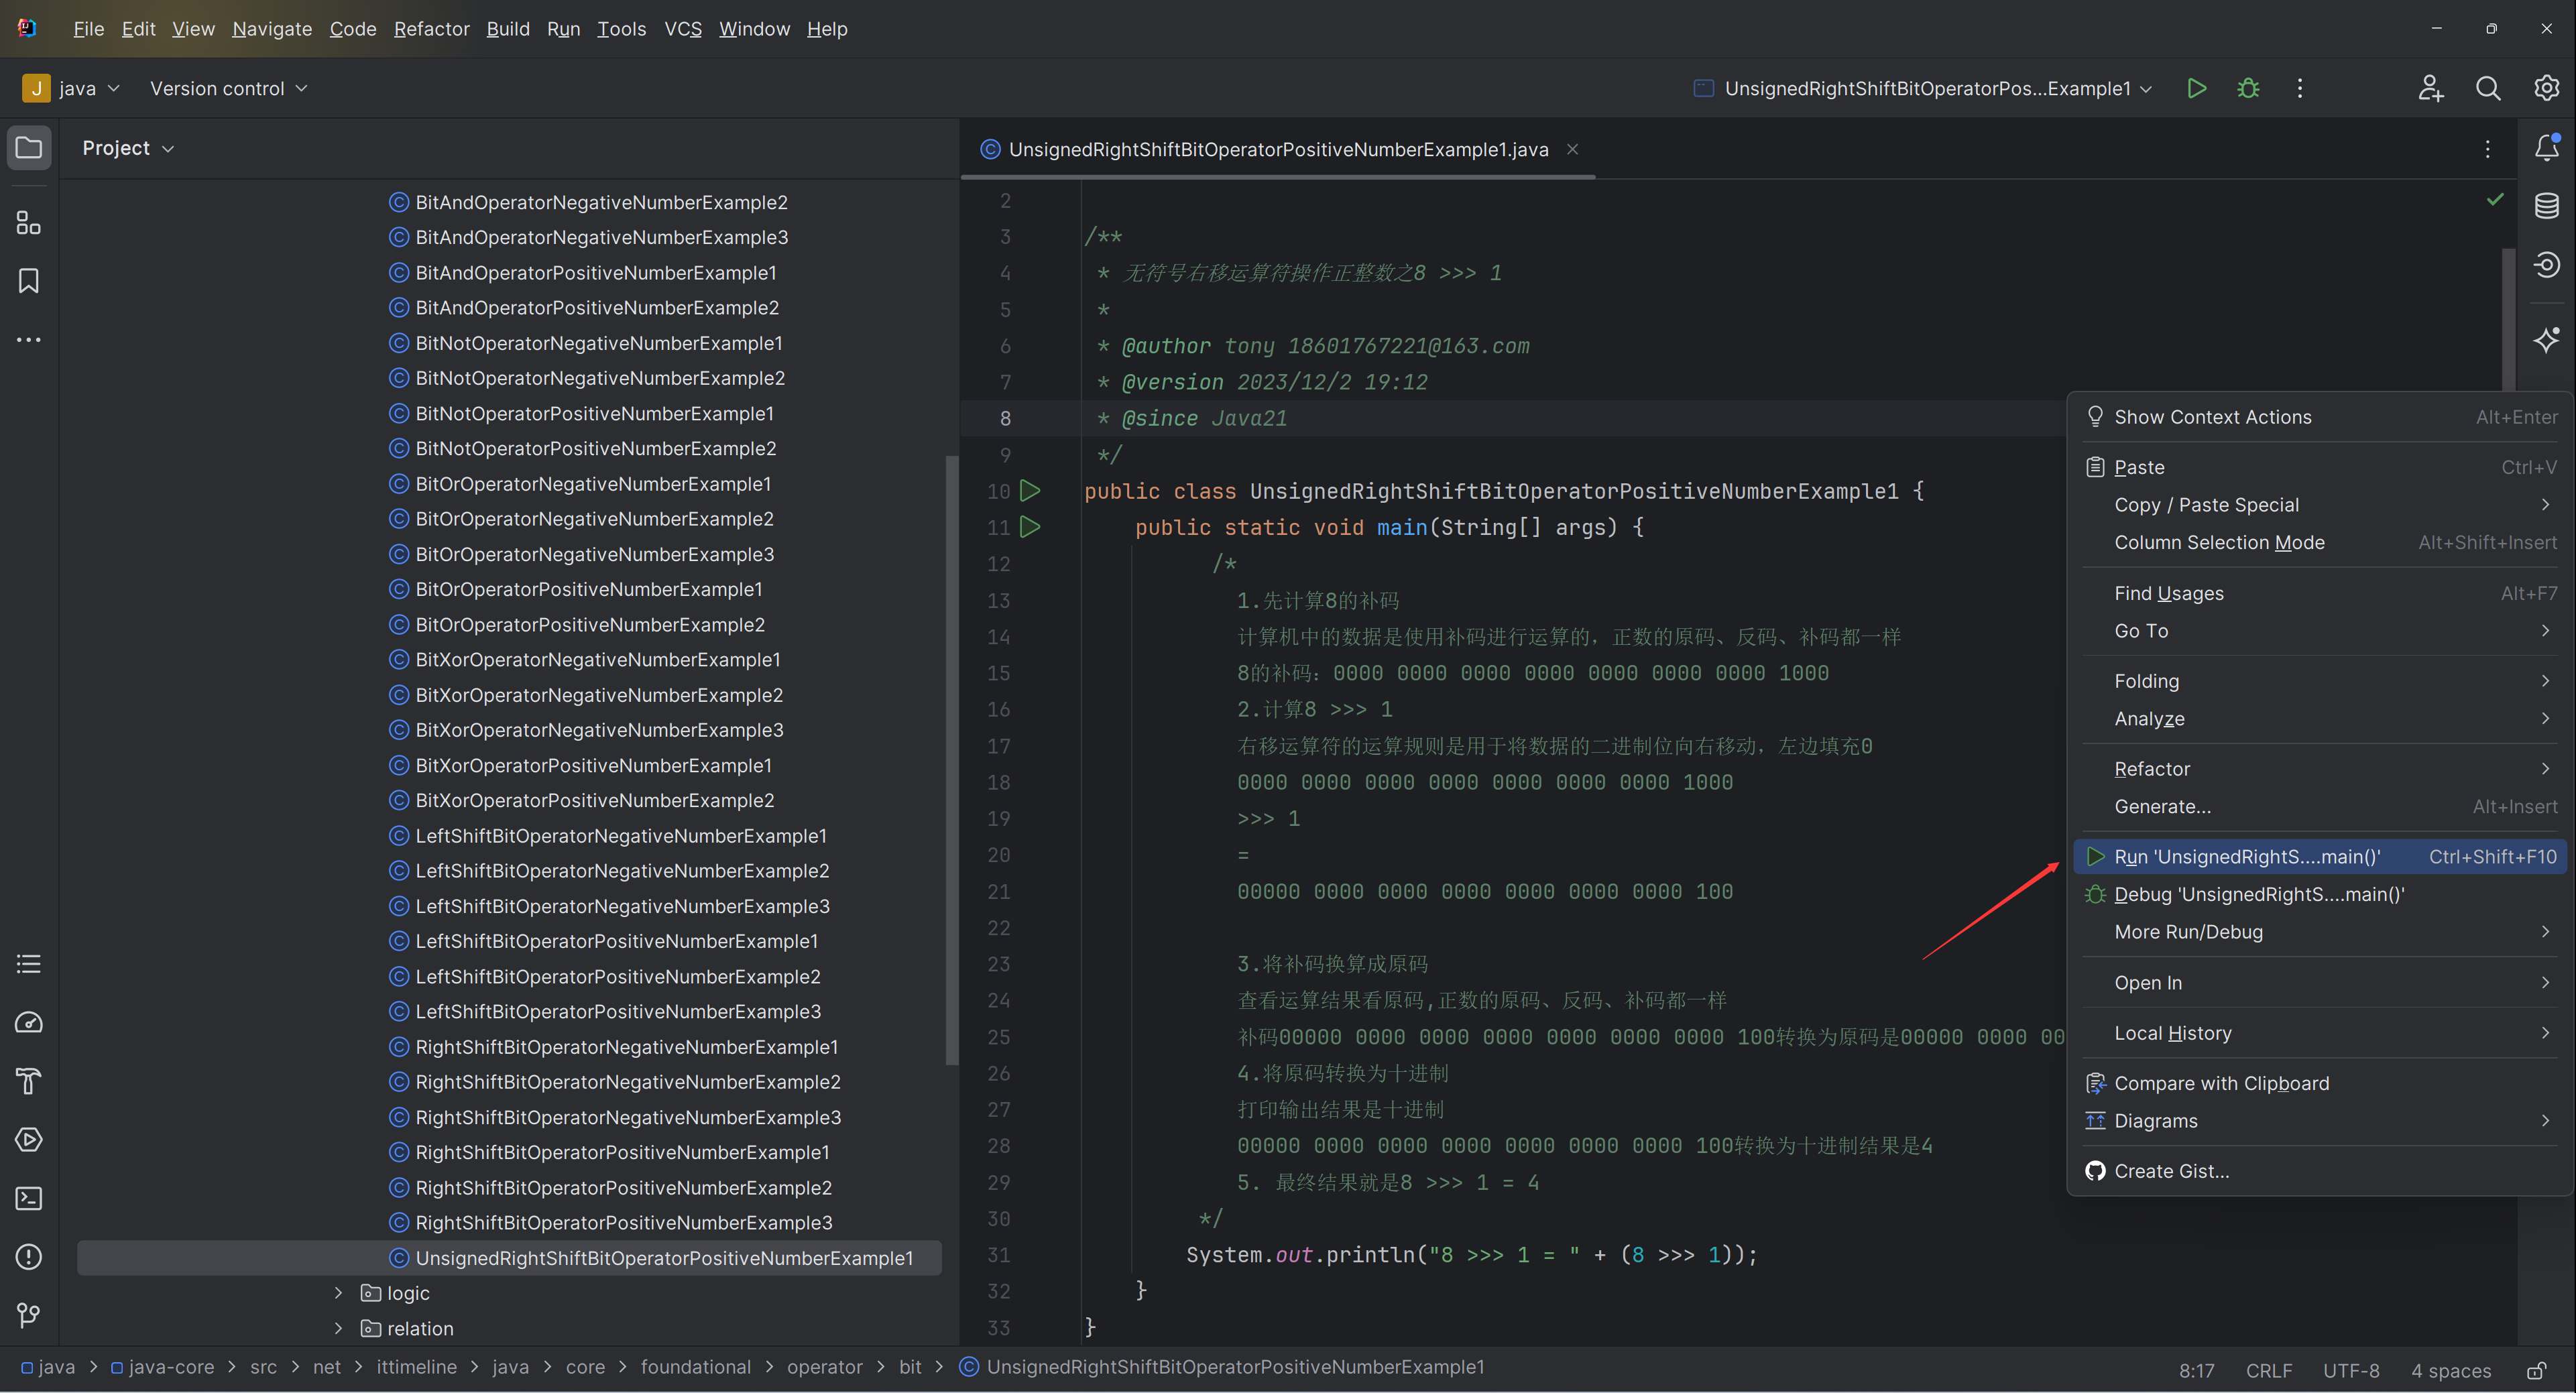Select Generate... menu item

[2320, 806]
